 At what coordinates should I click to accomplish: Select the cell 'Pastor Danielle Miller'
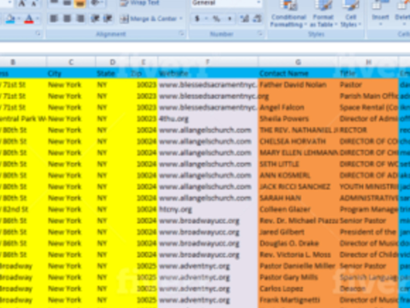coord(298,266)
